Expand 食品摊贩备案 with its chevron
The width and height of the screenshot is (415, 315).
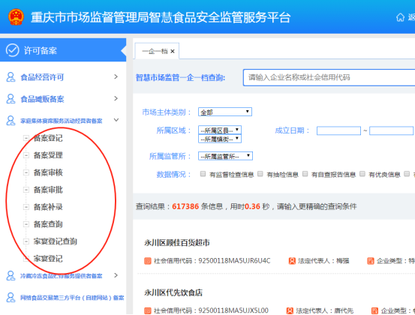(116, 98)
